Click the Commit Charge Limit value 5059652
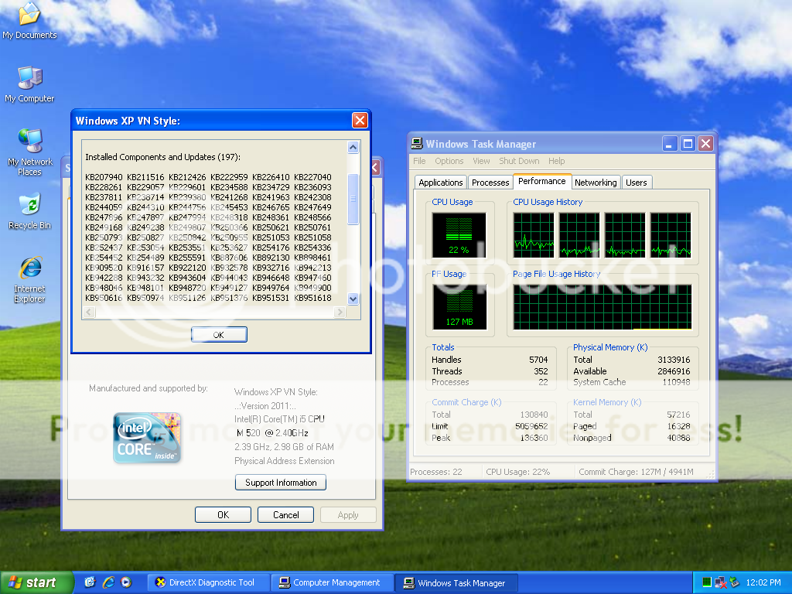This screenshot has width=792, height=594. tap(531, 426)
